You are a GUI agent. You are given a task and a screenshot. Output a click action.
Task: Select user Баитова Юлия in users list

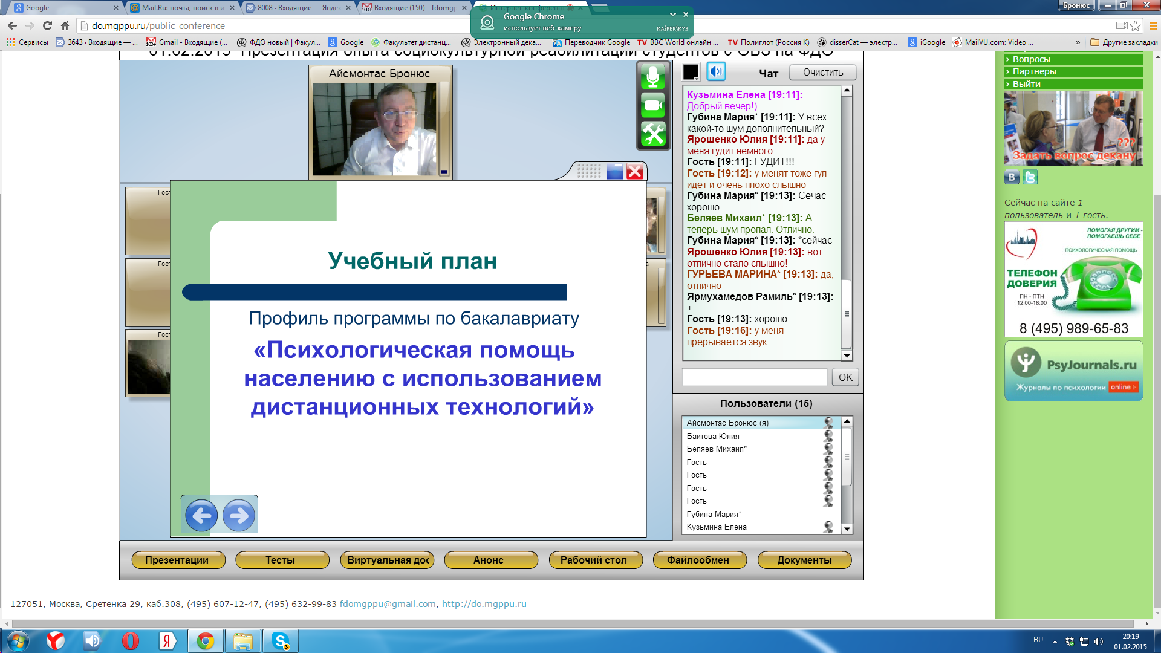pos(761,436)
